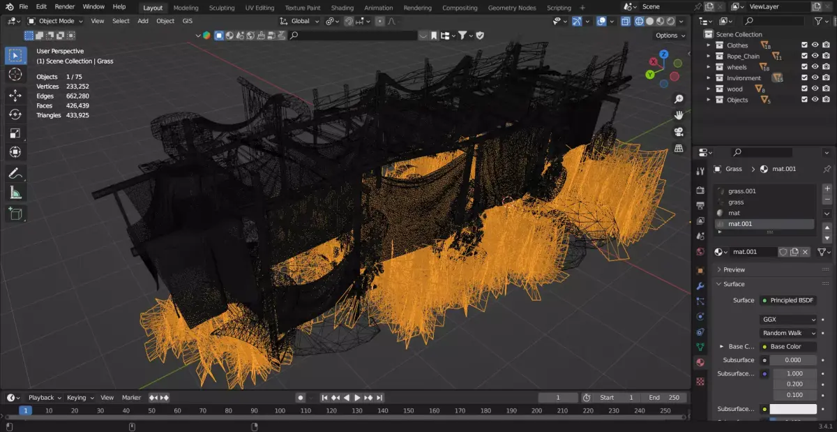Switch perspective/orthographic with grid icon

(679, 149)
